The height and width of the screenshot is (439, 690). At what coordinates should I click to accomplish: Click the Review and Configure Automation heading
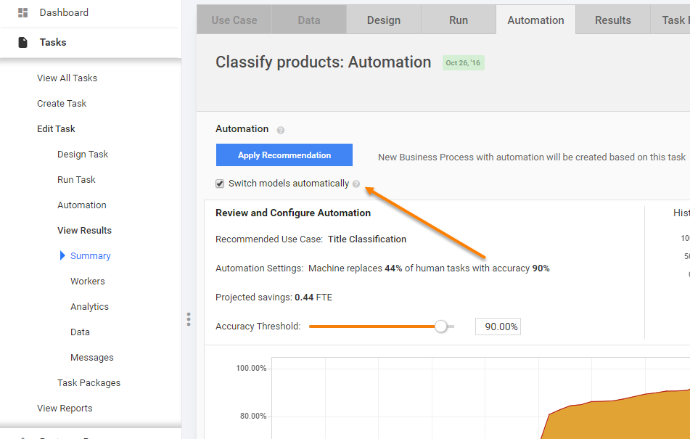point(293,213)
